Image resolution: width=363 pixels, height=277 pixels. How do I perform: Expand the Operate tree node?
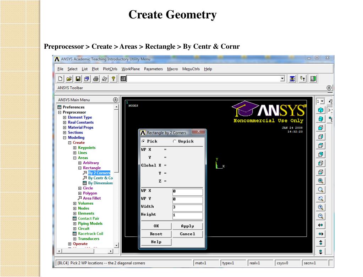click(x=70, y=244)
